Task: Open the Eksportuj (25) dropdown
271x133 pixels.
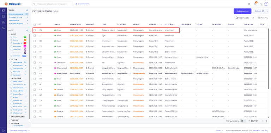Action: (245, 18)
